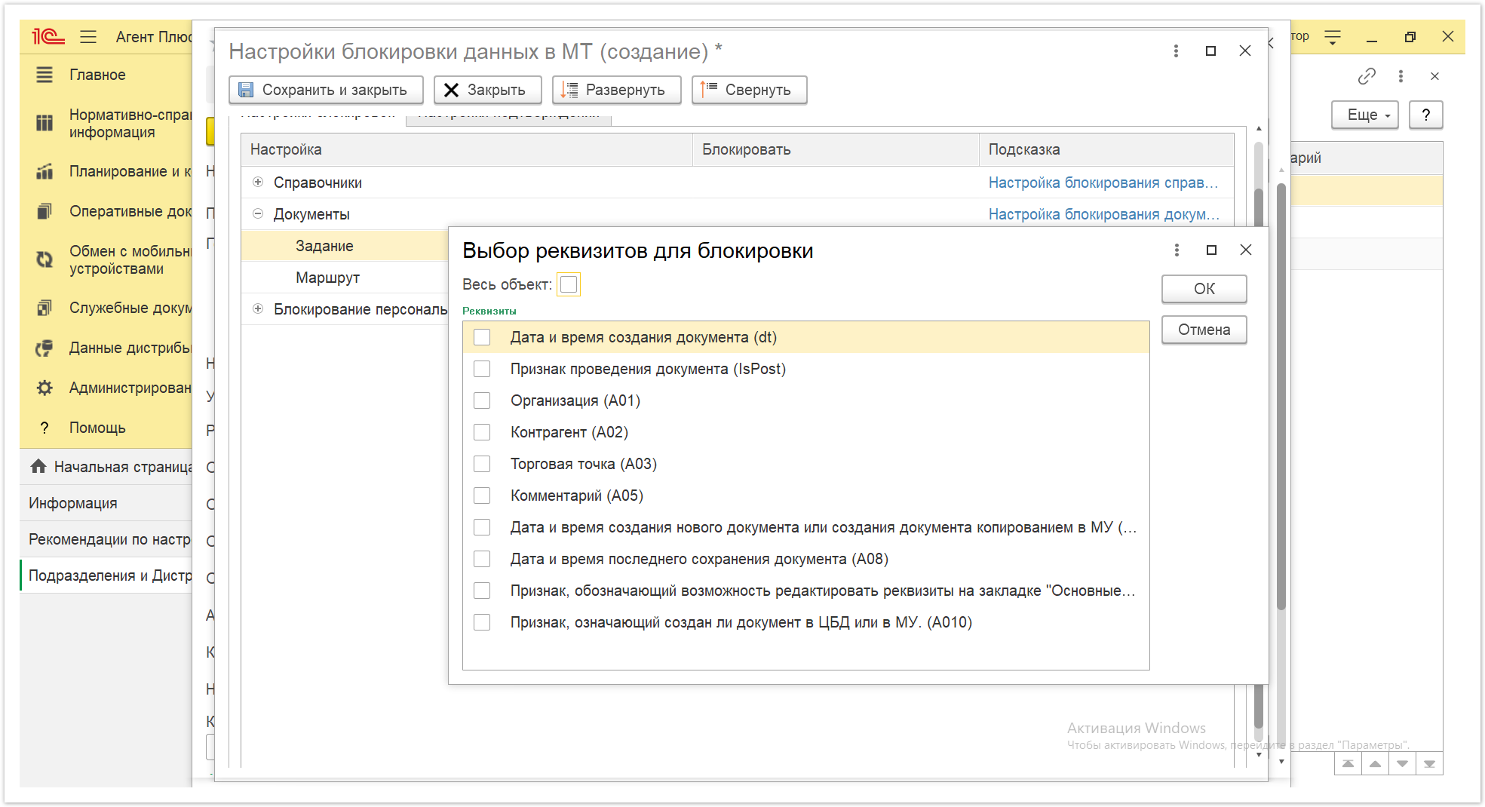Open more actions in Настройки блокировки window

tap(1176, 51)
